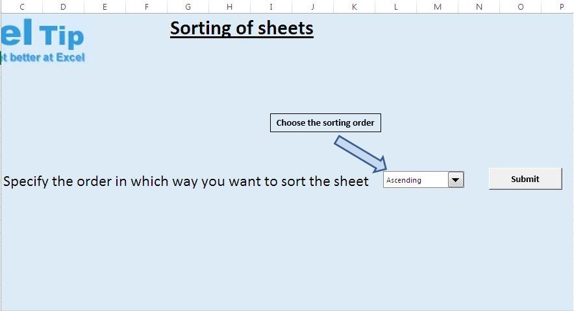Click the 'Specify the order' instruction text cell
This screenshot has height=311, width=574.
(186, 181)
